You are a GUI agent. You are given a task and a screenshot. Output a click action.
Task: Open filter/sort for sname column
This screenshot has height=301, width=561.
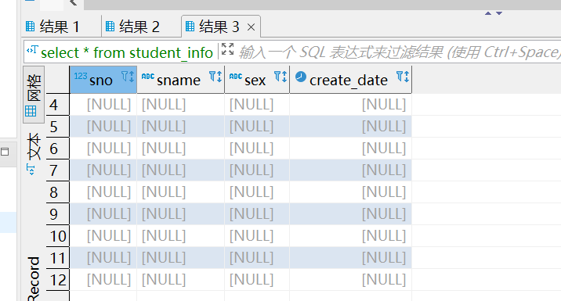click(215, 77)
